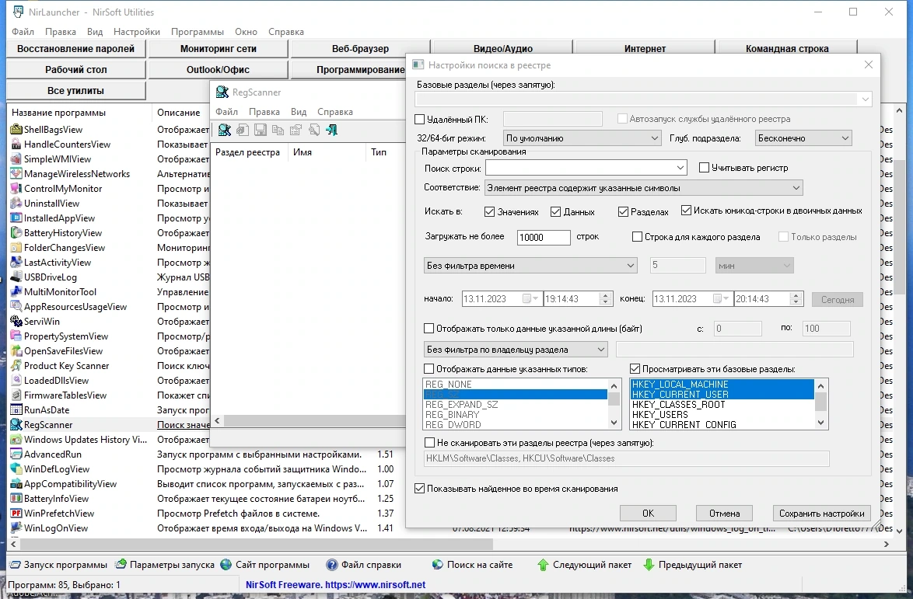Click the copy selected items toolbar icon
This screenshot has width=913, height=599.
click(278, 131)
